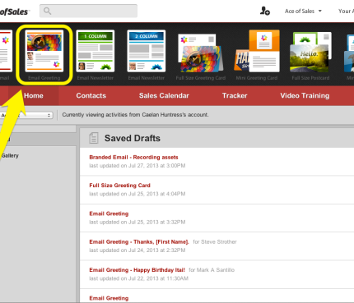Click 'last updated on Jul 22, 2013 at 11:30AM'
This screenshot has height=303, width=354.
pyautogui.click(x=138, y=278)
